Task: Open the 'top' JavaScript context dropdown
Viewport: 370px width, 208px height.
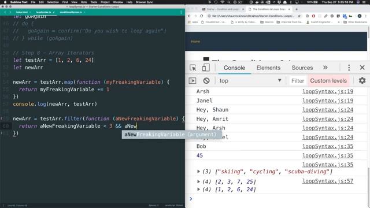Action: [x=250, y=81]
